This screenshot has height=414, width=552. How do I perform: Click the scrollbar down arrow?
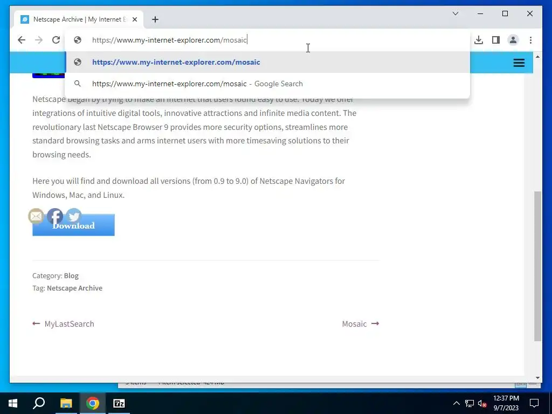pyautogui.click(x=537, y=378)
